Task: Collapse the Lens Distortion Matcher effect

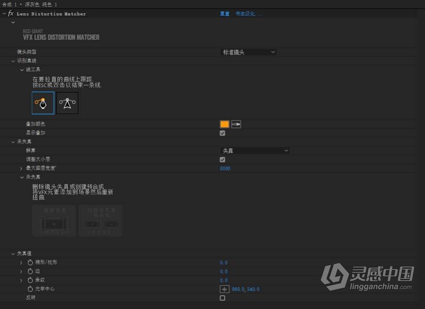Action: 4,14
